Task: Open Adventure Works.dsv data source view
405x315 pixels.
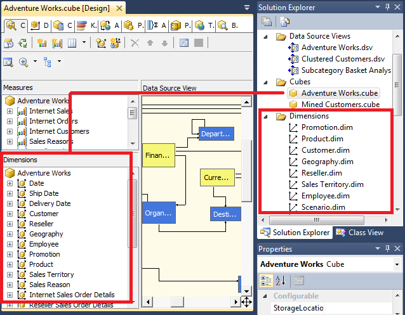Action: (337, 48)
